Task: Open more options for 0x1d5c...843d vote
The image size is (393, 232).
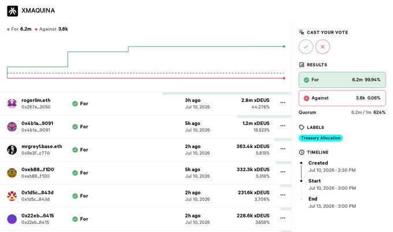Action: (x=283, y=195)
